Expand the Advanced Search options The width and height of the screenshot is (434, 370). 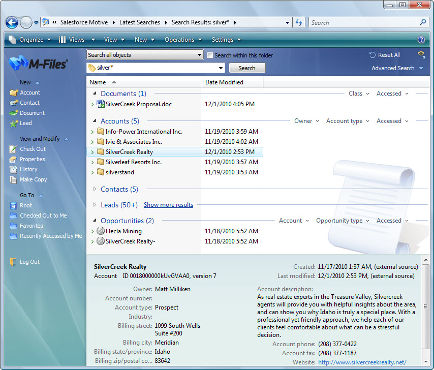pos(421,68)
